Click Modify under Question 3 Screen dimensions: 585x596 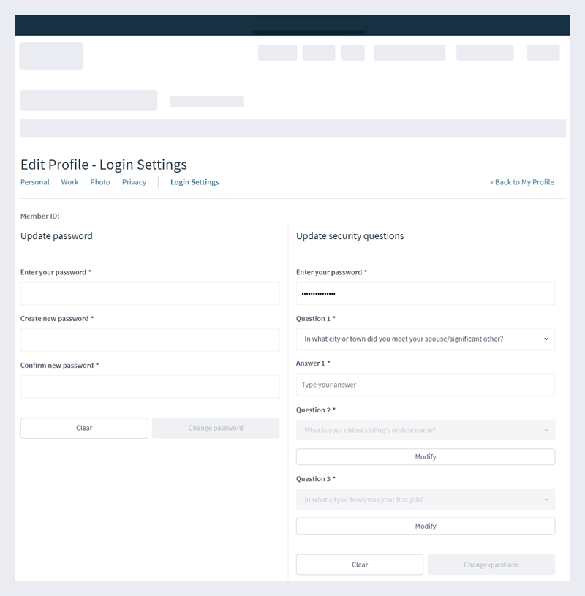point(426,526)
